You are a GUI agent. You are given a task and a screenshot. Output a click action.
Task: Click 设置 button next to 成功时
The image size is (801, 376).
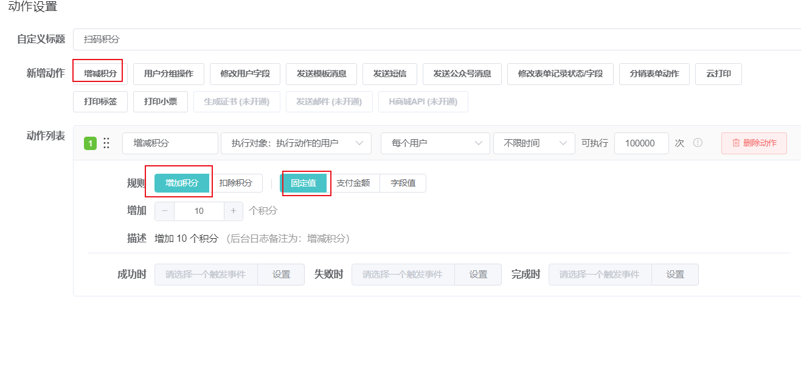(x=281, y=275)
